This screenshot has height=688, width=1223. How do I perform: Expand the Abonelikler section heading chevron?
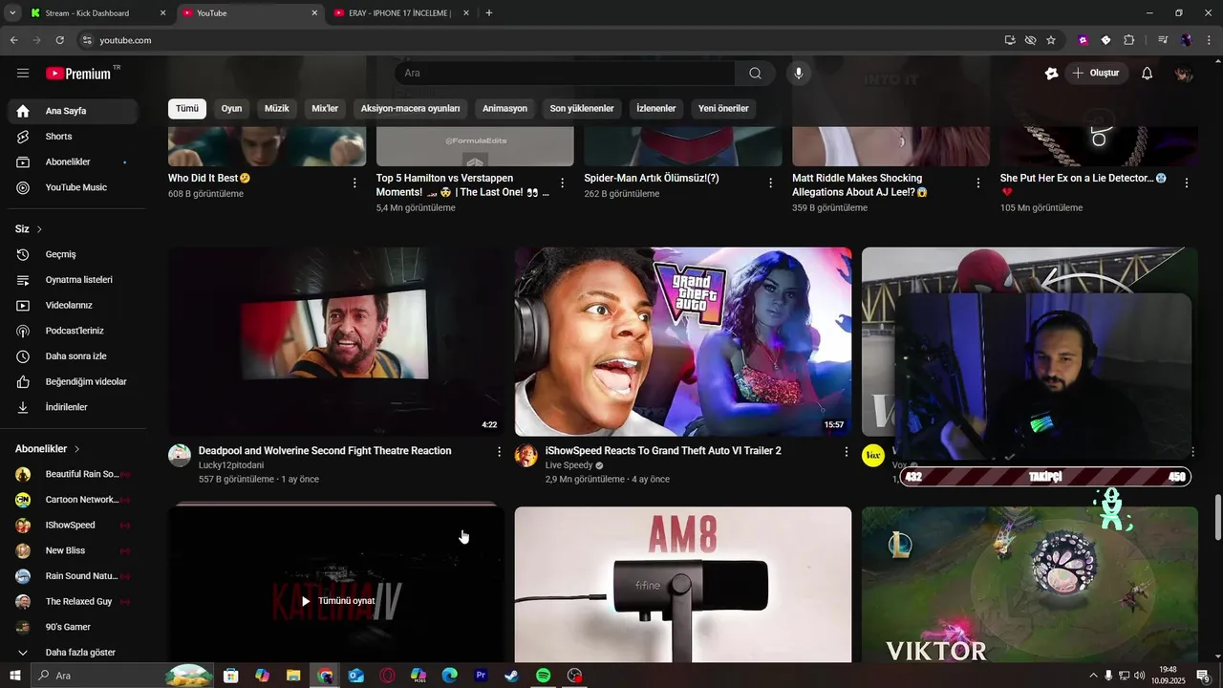(76, 449)
